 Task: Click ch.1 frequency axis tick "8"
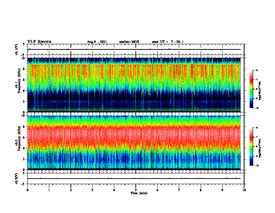click(x=24, y=69)
